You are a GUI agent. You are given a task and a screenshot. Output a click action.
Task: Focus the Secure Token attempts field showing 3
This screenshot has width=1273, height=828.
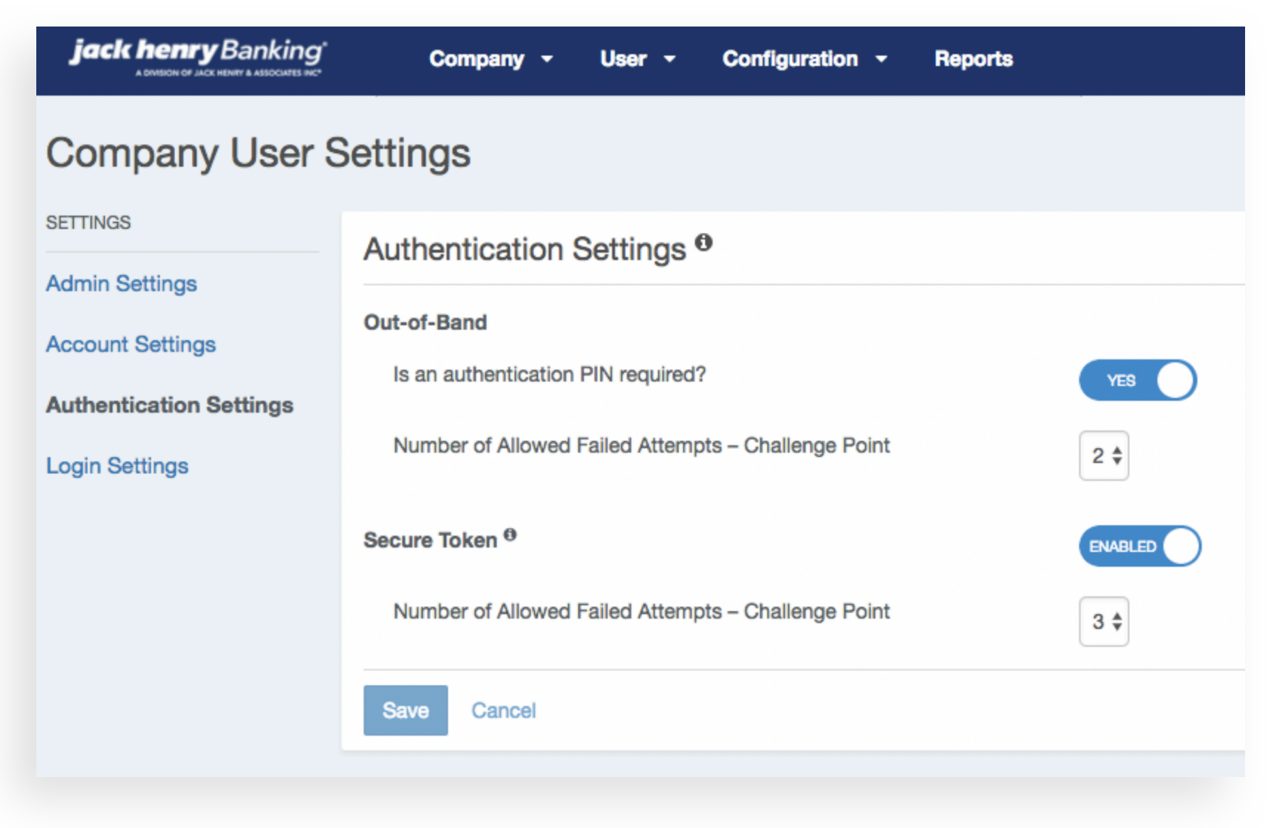pyautogui.click(x=1097, y=621)
